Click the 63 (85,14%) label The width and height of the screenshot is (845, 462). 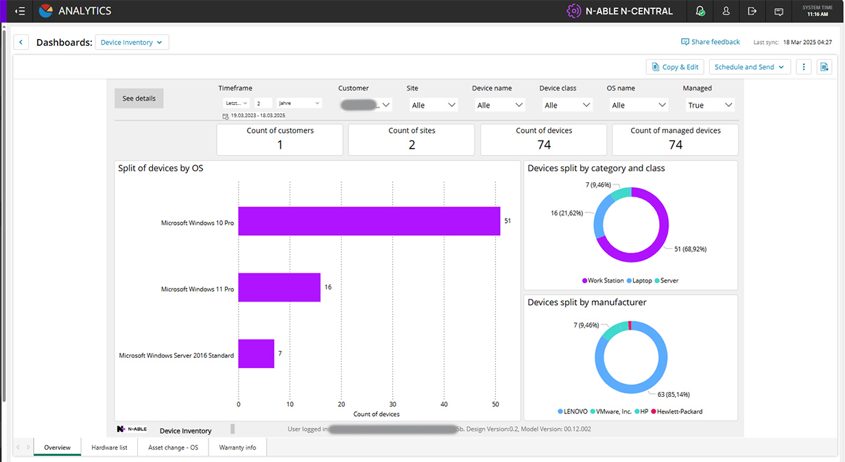click(673, 394)
